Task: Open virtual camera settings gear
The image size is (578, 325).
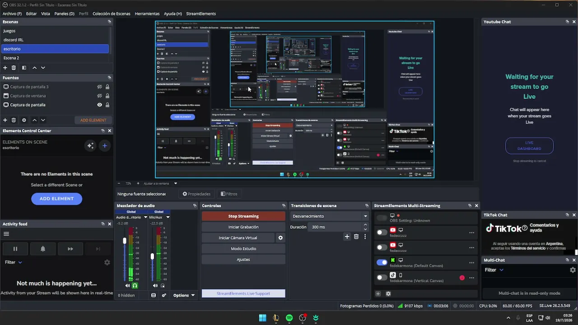Action: tap(280, 238)
